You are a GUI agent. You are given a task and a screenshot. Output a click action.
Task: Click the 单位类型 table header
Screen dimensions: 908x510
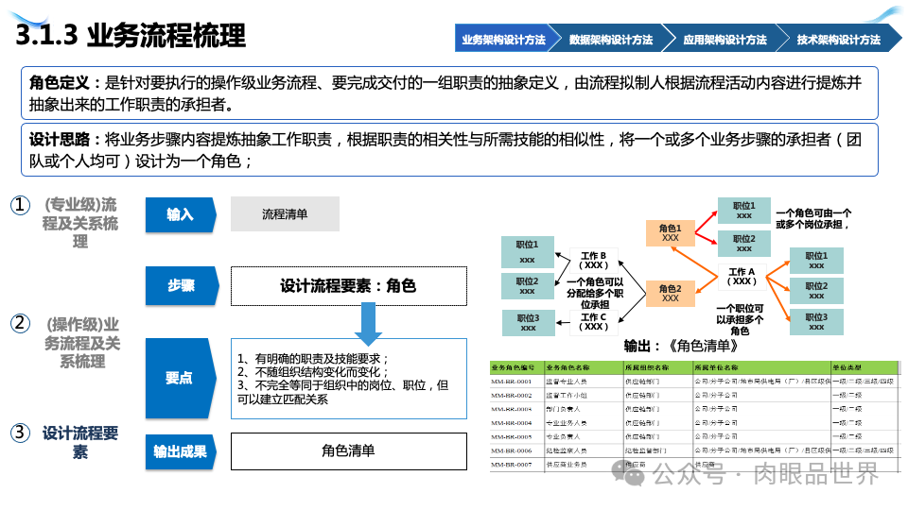pyautogui.click(x=864, y=367)
